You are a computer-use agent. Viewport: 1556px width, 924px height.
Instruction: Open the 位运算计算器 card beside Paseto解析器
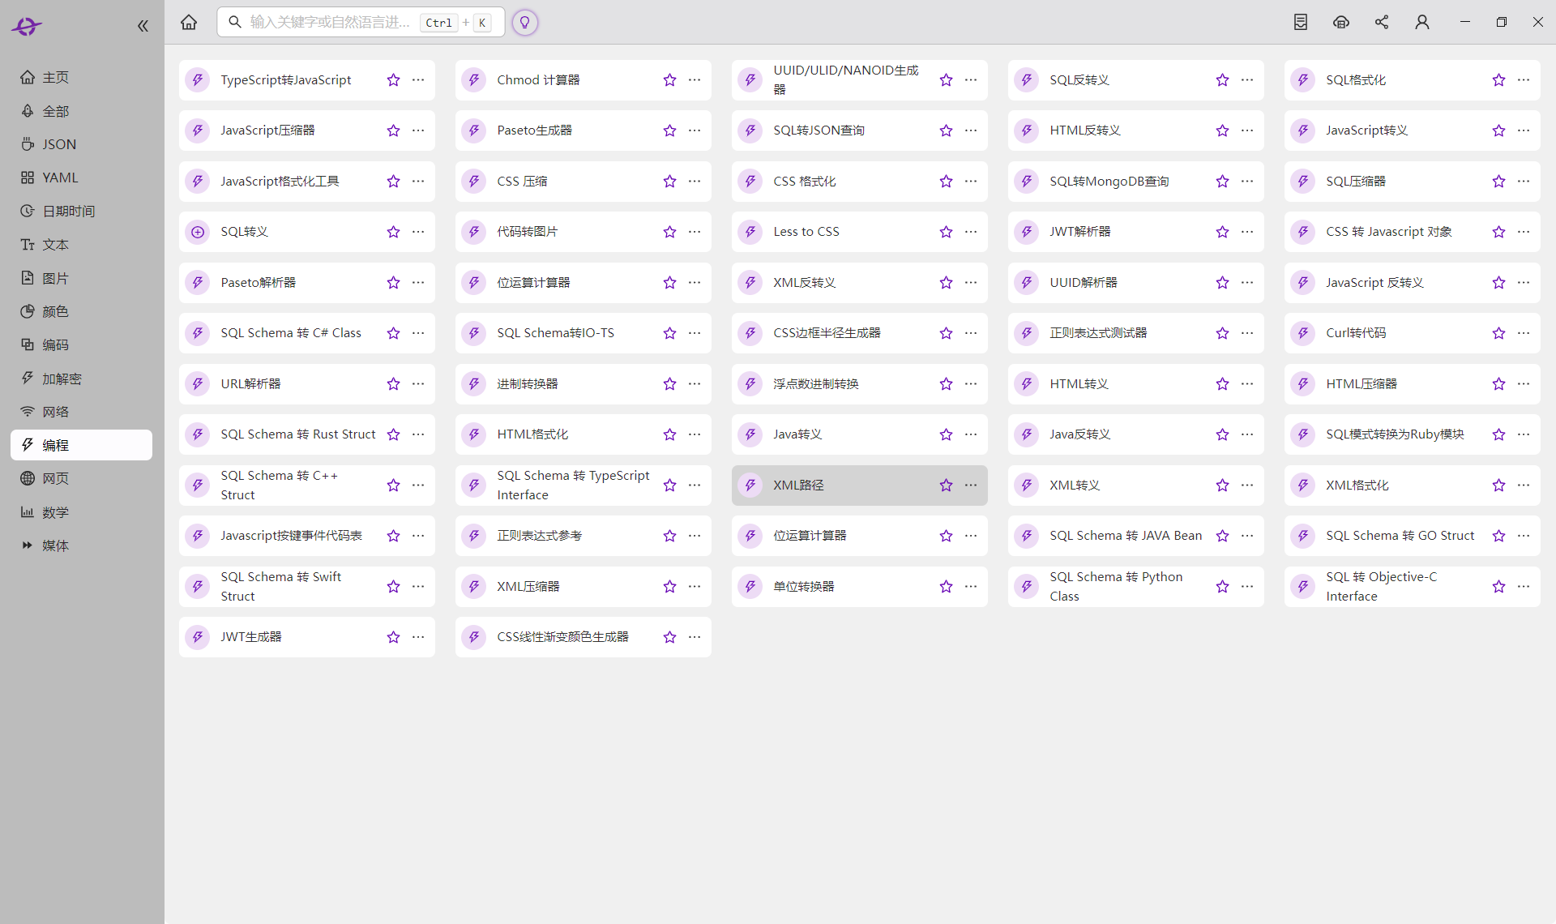(x=583, y=283)
